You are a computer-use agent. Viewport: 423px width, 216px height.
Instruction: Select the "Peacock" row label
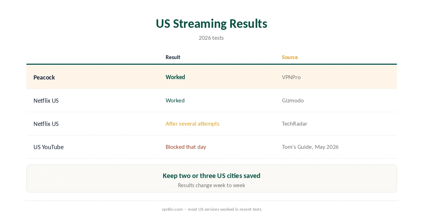tap(44, 77)
